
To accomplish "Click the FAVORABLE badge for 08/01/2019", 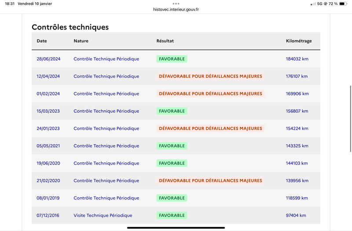I will tap(172, 198).
